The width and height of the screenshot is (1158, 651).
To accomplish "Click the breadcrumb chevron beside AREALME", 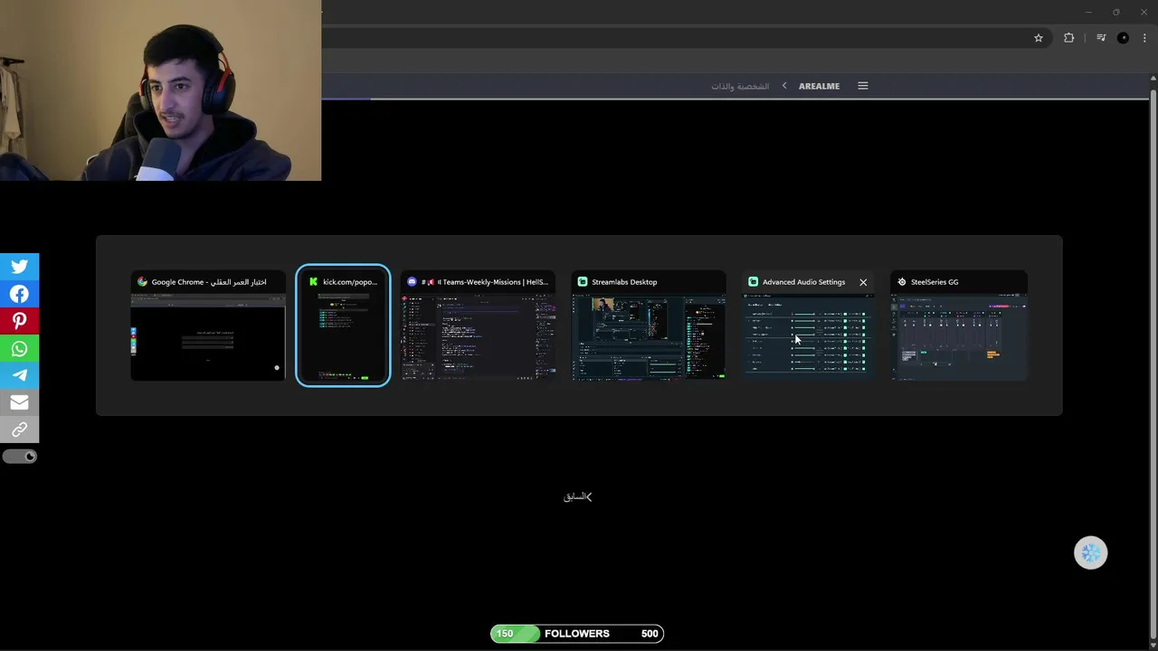I will (x=784, y=86).
